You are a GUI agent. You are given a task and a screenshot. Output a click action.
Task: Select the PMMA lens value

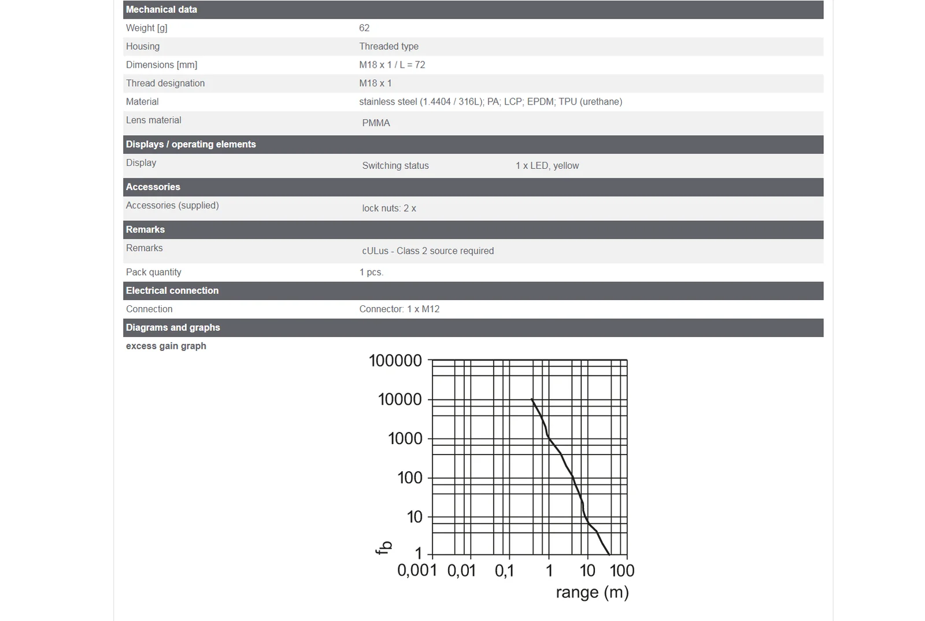click(376, 123)
